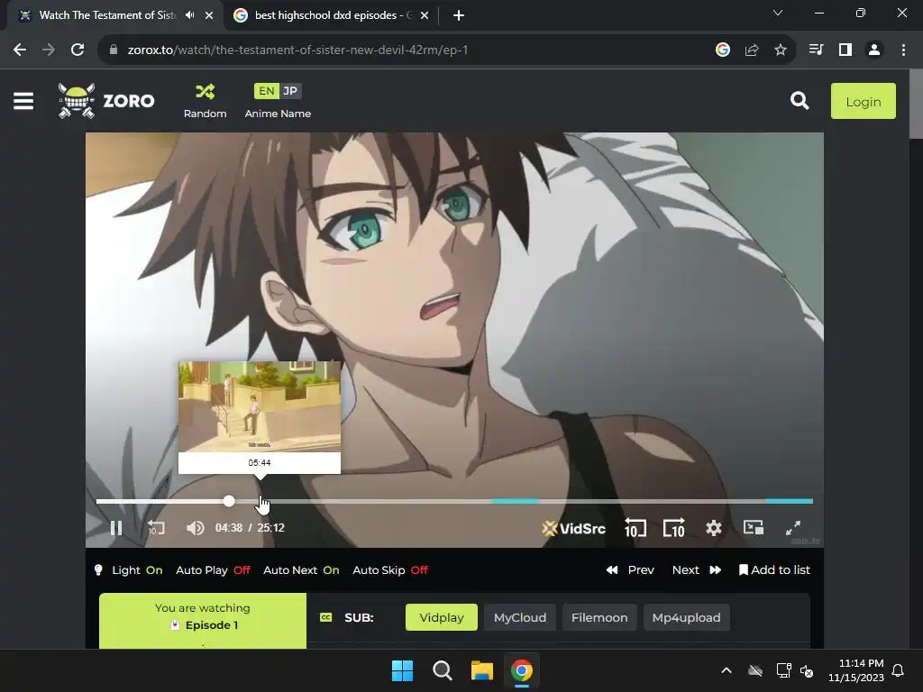
Task: Open media control playlist icon
Action: click(816, 50)
